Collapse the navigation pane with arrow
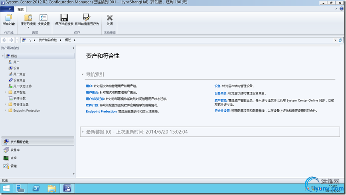The height and width of the screenshot is (195, 346). 73,48
